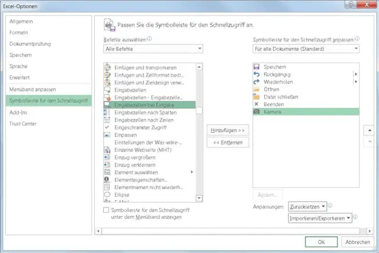
Task: Open the Für alle Dokumente (Standard) dropdown
Action: [306, 49]
